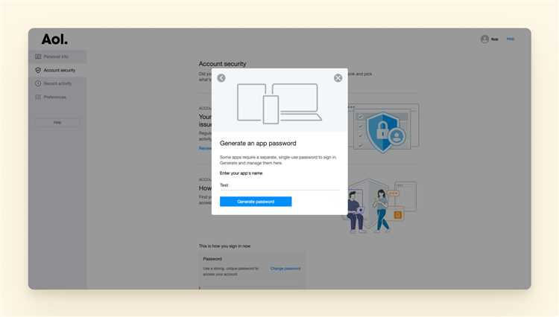Open Recent activity in the sidebar
This screenshot has height=317, width=559.
(x=57, y=83)
